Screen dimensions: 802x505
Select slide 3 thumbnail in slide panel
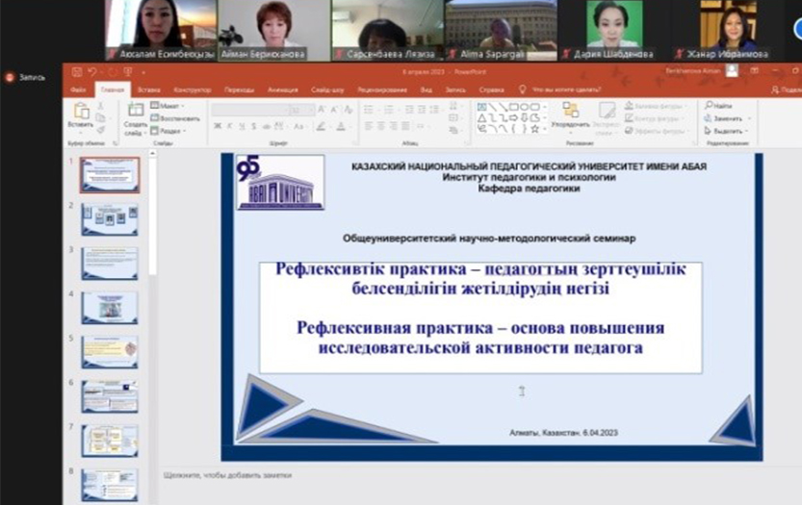click(109, 263)
